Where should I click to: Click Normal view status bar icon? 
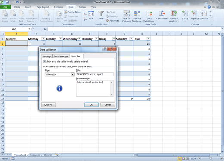(180, 158)
